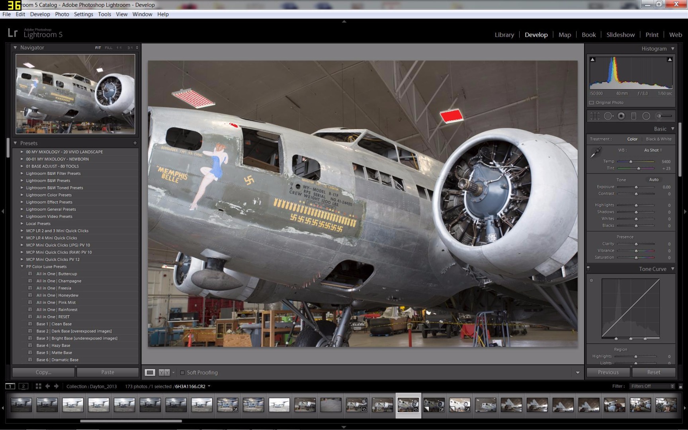Check the Original Photo box

coord(592,103)
